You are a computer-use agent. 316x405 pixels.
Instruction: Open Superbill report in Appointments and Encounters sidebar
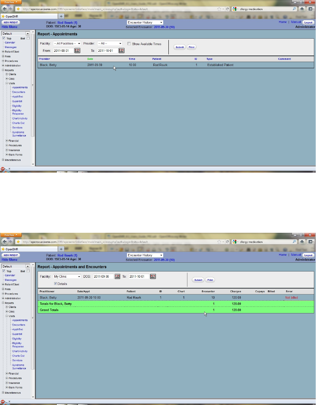(x=17, y=334)
